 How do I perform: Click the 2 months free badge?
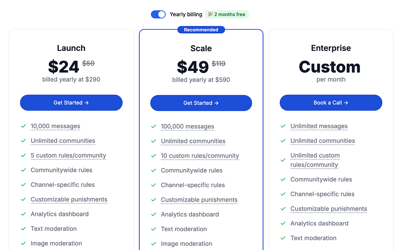pos(227,14)
